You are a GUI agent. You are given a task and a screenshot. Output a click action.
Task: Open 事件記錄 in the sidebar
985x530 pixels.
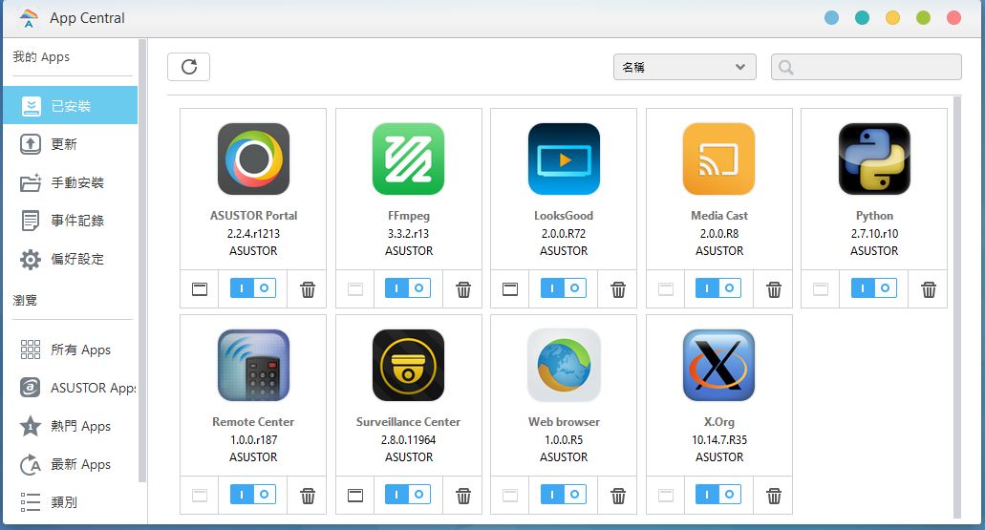point(71,221)
